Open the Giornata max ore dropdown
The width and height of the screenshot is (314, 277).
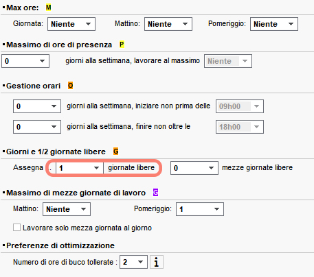[71, 24]
